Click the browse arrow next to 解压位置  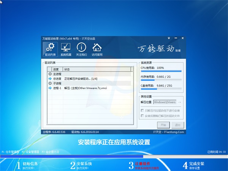coord(179,102)
